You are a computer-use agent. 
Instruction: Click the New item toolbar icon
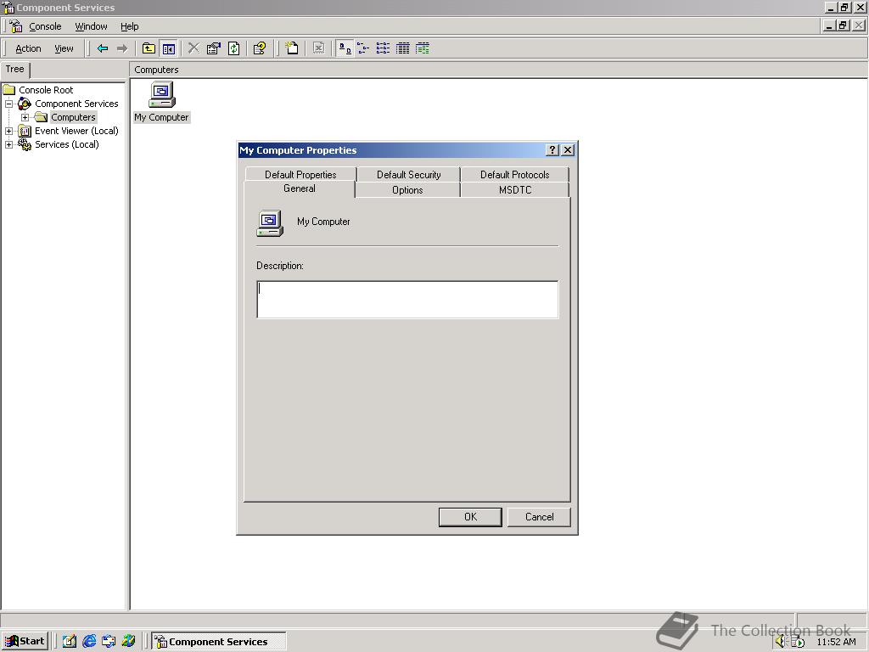tap(292, 48)
